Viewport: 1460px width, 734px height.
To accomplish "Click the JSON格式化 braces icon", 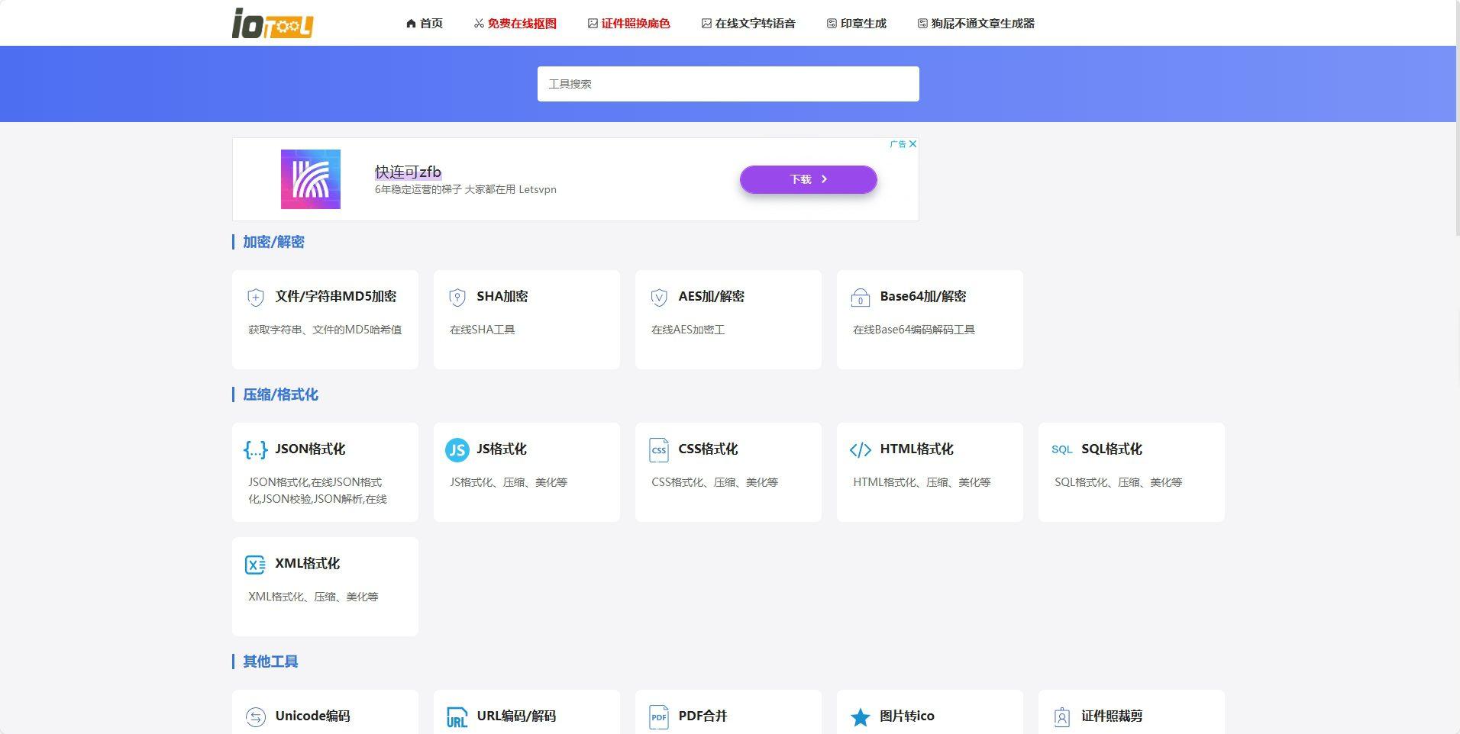I will click(255, 450).
